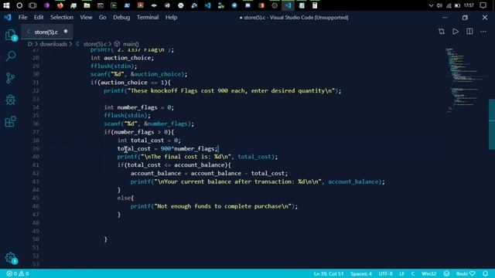Click on "if(number_flags > 0){"
Viewport: 495px width, 278px height.
pyautogui.click(x=139, y=132)
